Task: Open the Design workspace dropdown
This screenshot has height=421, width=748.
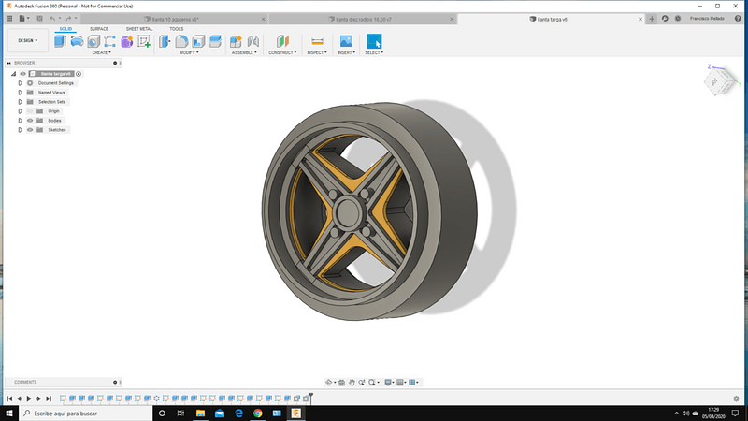Action: point(28,40)
